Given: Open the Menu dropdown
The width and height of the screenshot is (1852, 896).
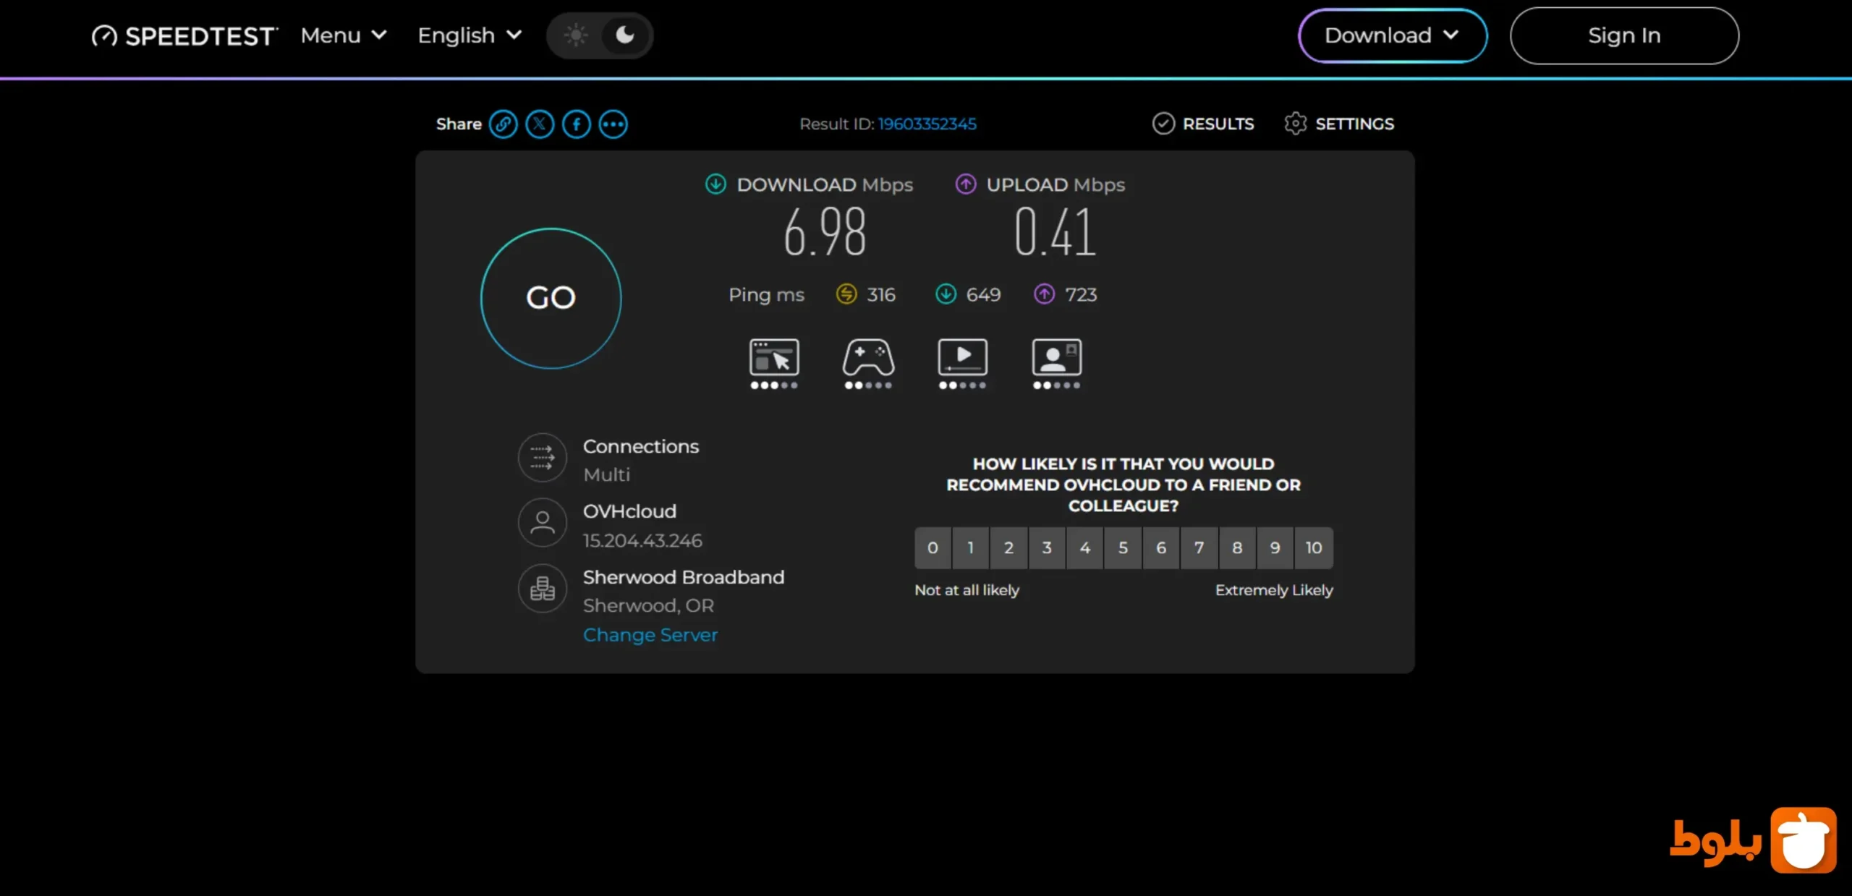Looking at the screenshot, I should pos(344,35).
